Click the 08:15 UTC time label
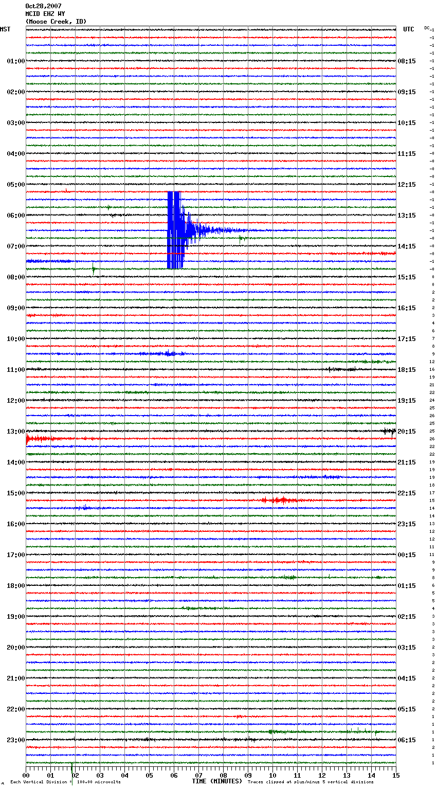Viewport: 437px width, 789px height. pos(407,61)
